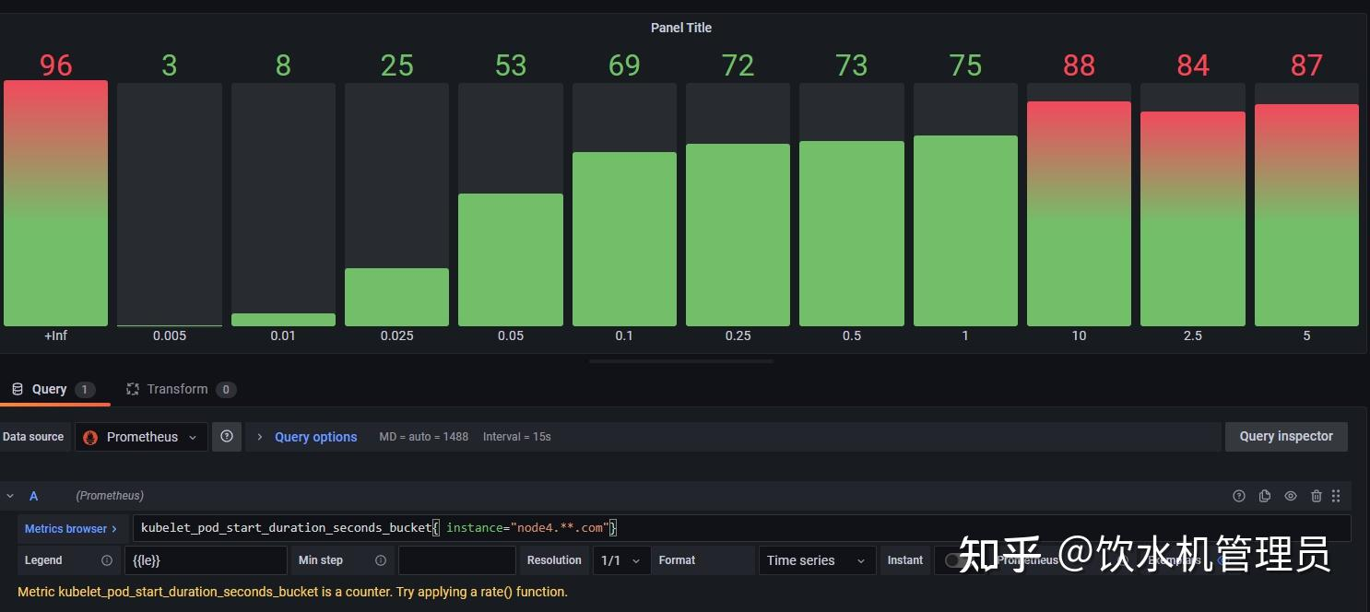Open the Metrics browser
1370x612 pixels.
click(x=71, y=529)
